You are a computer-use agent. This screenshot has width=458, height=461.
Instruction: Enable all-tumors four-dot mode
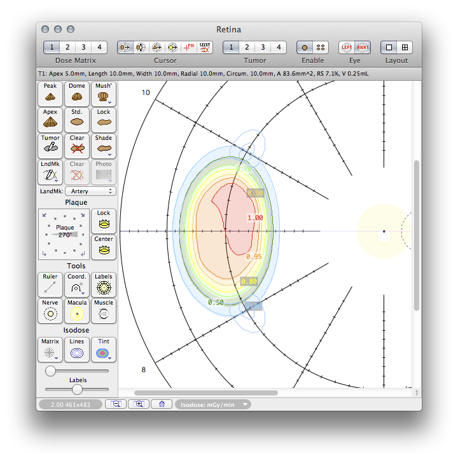pos(321,47)
